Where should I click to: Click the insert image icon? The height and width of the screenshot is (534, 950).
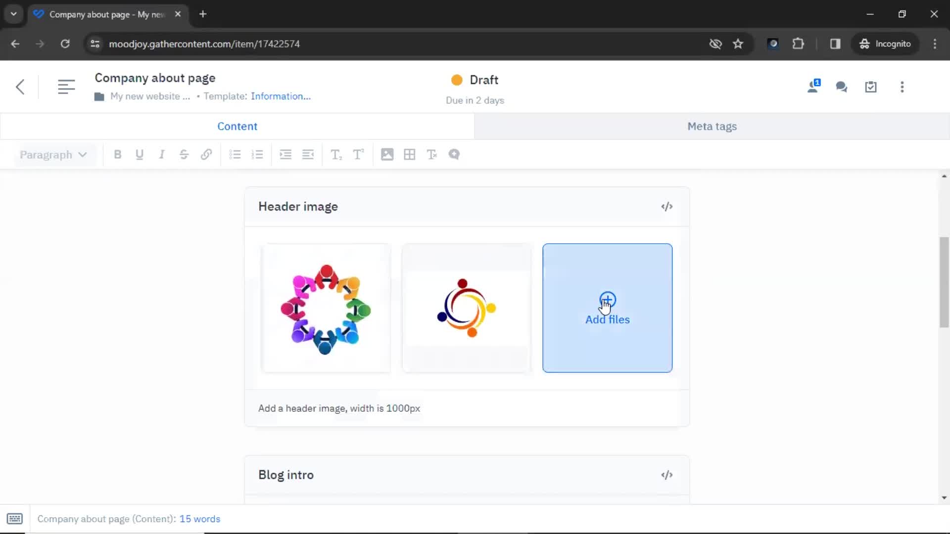(x=387, y=155)
